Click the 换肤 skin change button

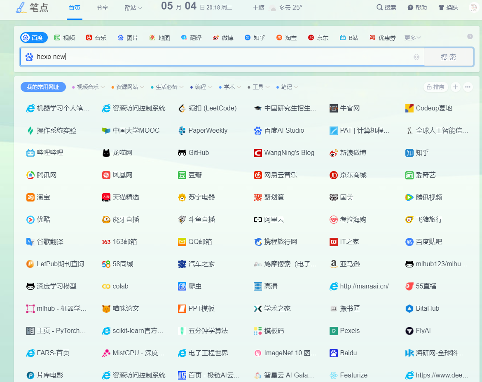(448, 8)
